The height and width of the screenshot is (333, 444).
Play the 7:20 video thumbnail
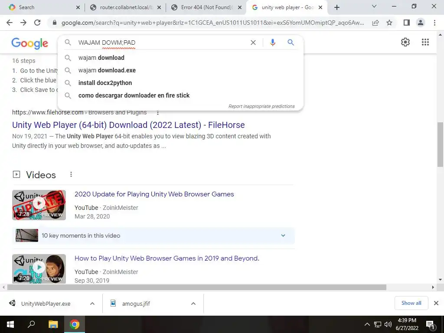[39, 269]
